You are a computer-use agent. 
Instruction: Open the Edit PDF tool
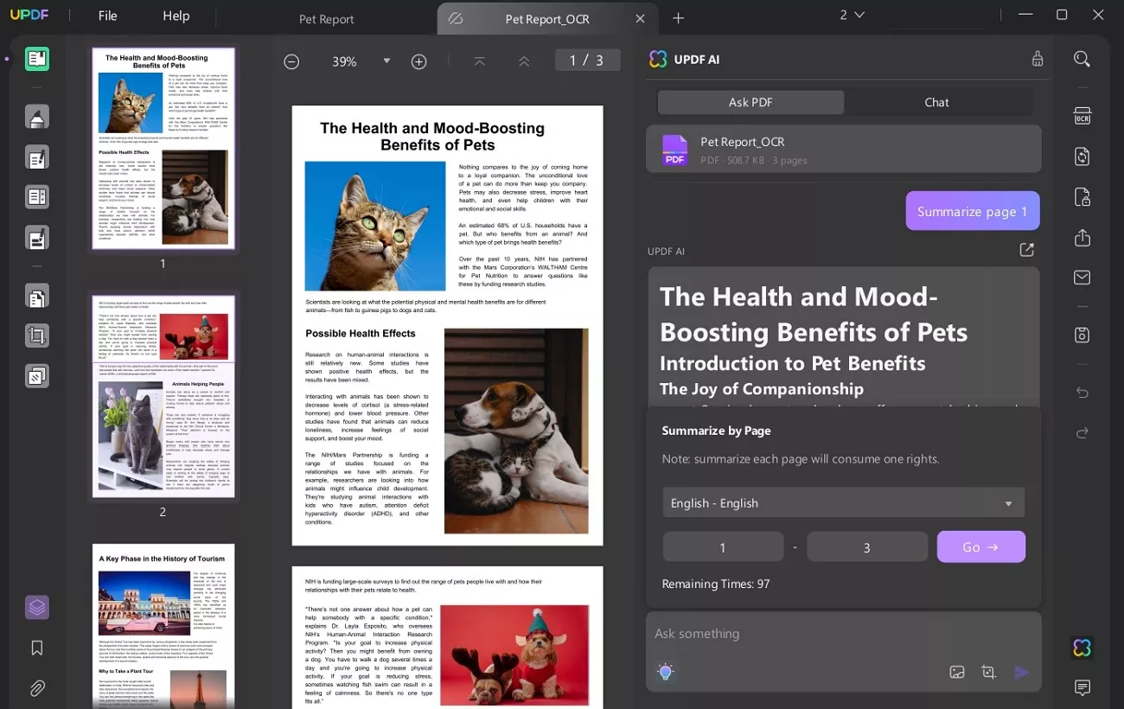37,157
